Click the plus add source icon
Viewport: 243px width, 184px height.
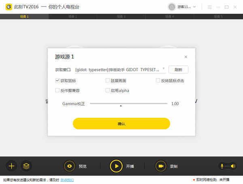click(x=11, y=166)
